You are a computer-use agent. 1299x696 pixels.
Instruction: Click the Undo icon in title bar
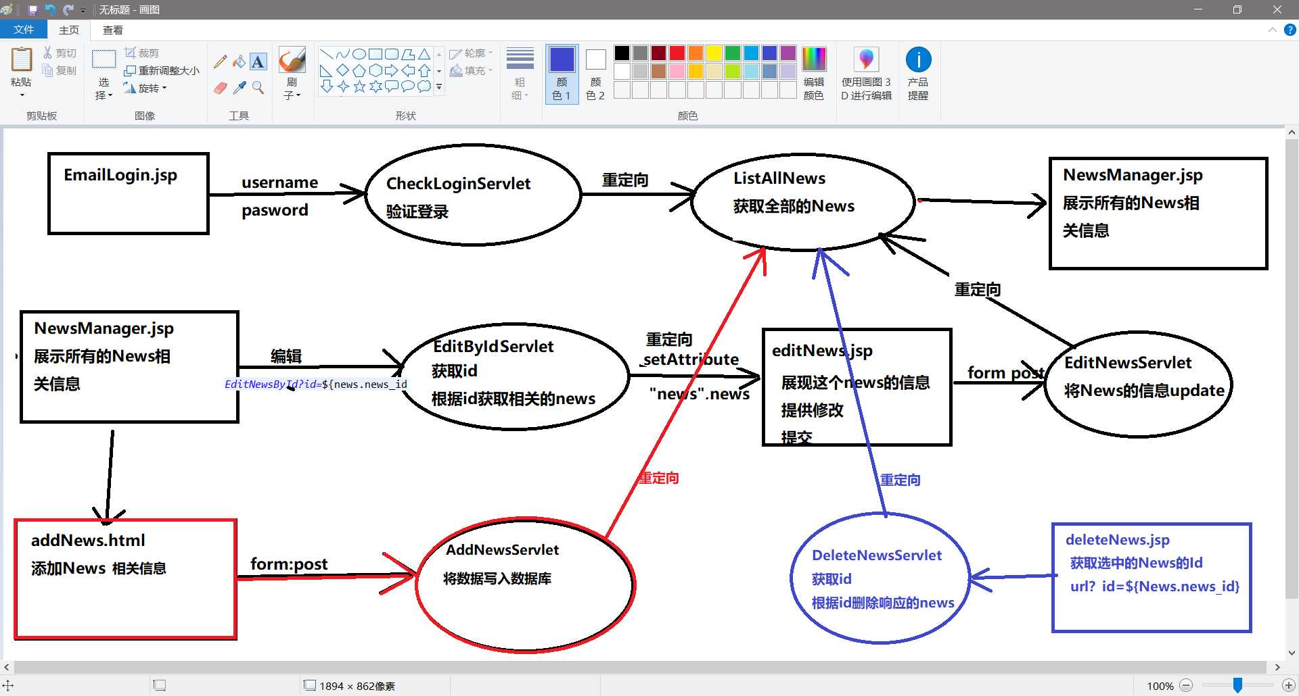pyautogui.click(x=50, y=9)
